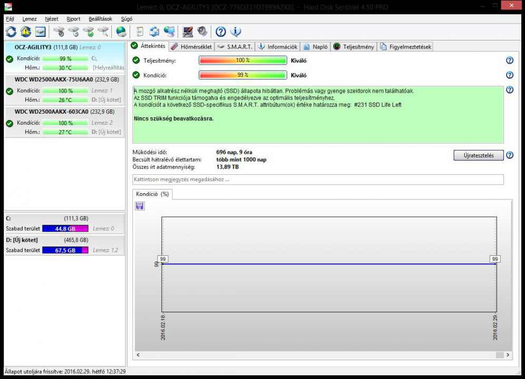Click status bar 'Állapot utoljára frissítve' text
Image resolution: width=525 pixels, height=379 pixels.
coord(65,371)
